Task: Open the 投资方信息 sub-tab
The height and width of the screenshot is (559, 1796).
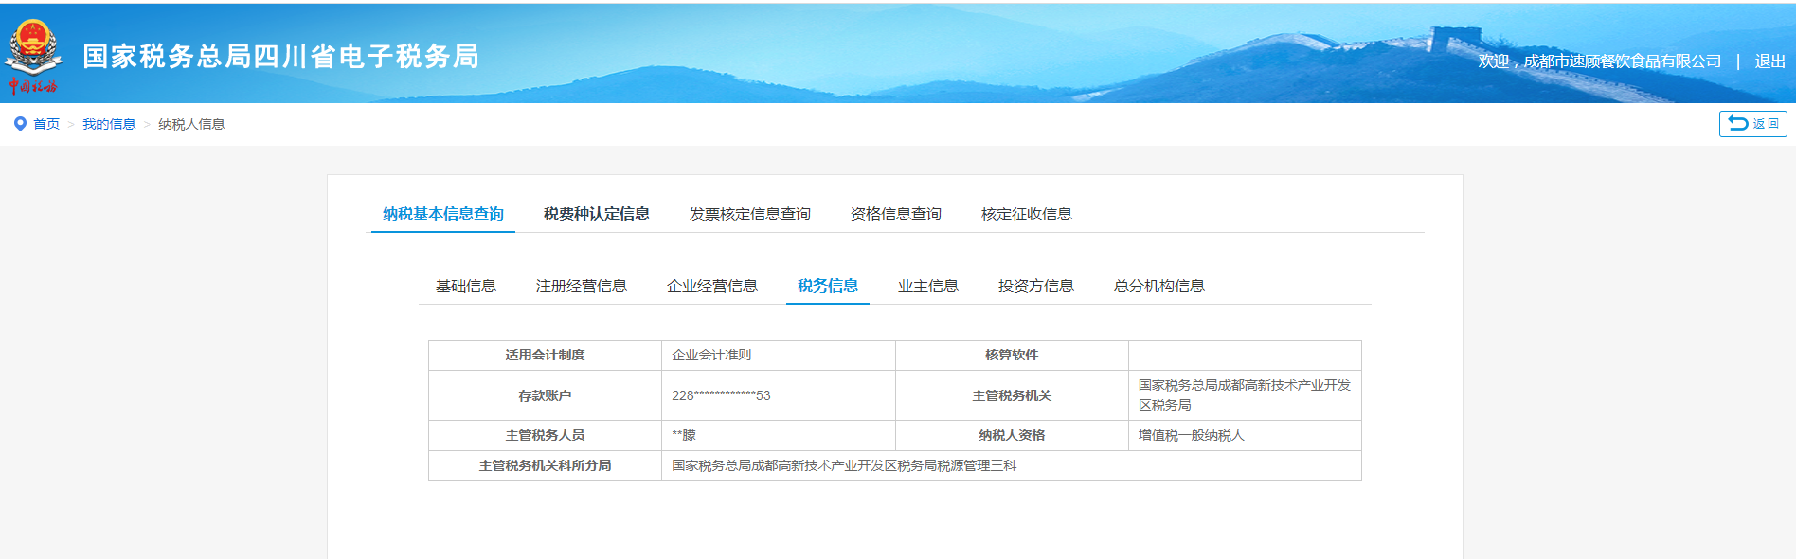Action: point(1036,286)
